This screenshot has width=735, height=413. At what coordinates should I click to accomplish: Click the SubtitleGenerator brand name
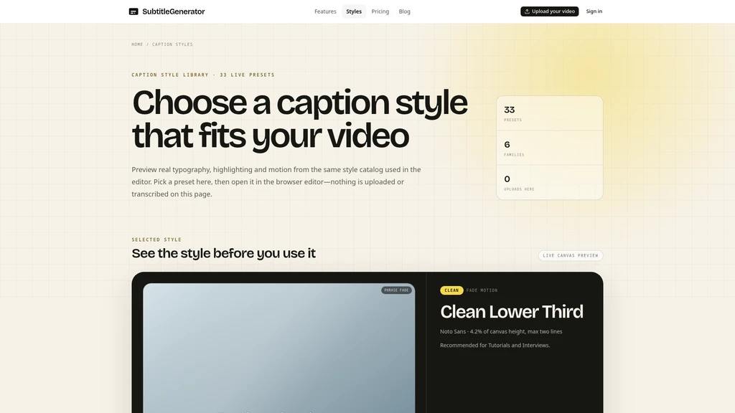coord(174,11)
